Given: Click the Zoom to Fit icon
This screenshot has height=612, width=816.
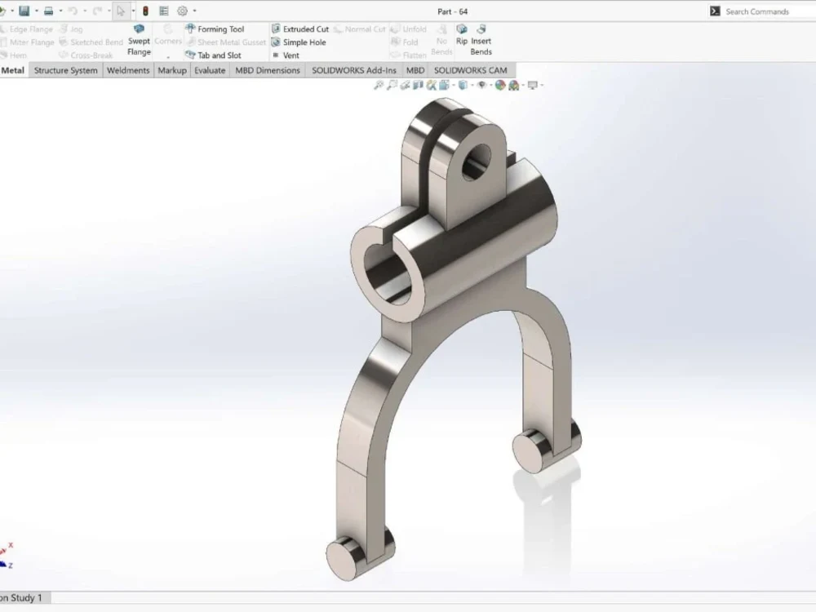Looking at the screenshot, I should click(x=379, y=85).
